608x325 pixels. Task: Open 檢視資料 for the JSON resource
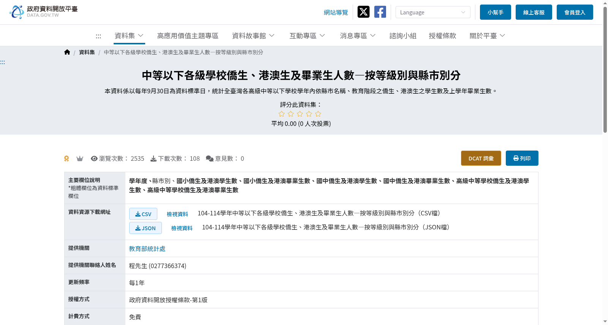pyautogui.click(x=182, y=228)
